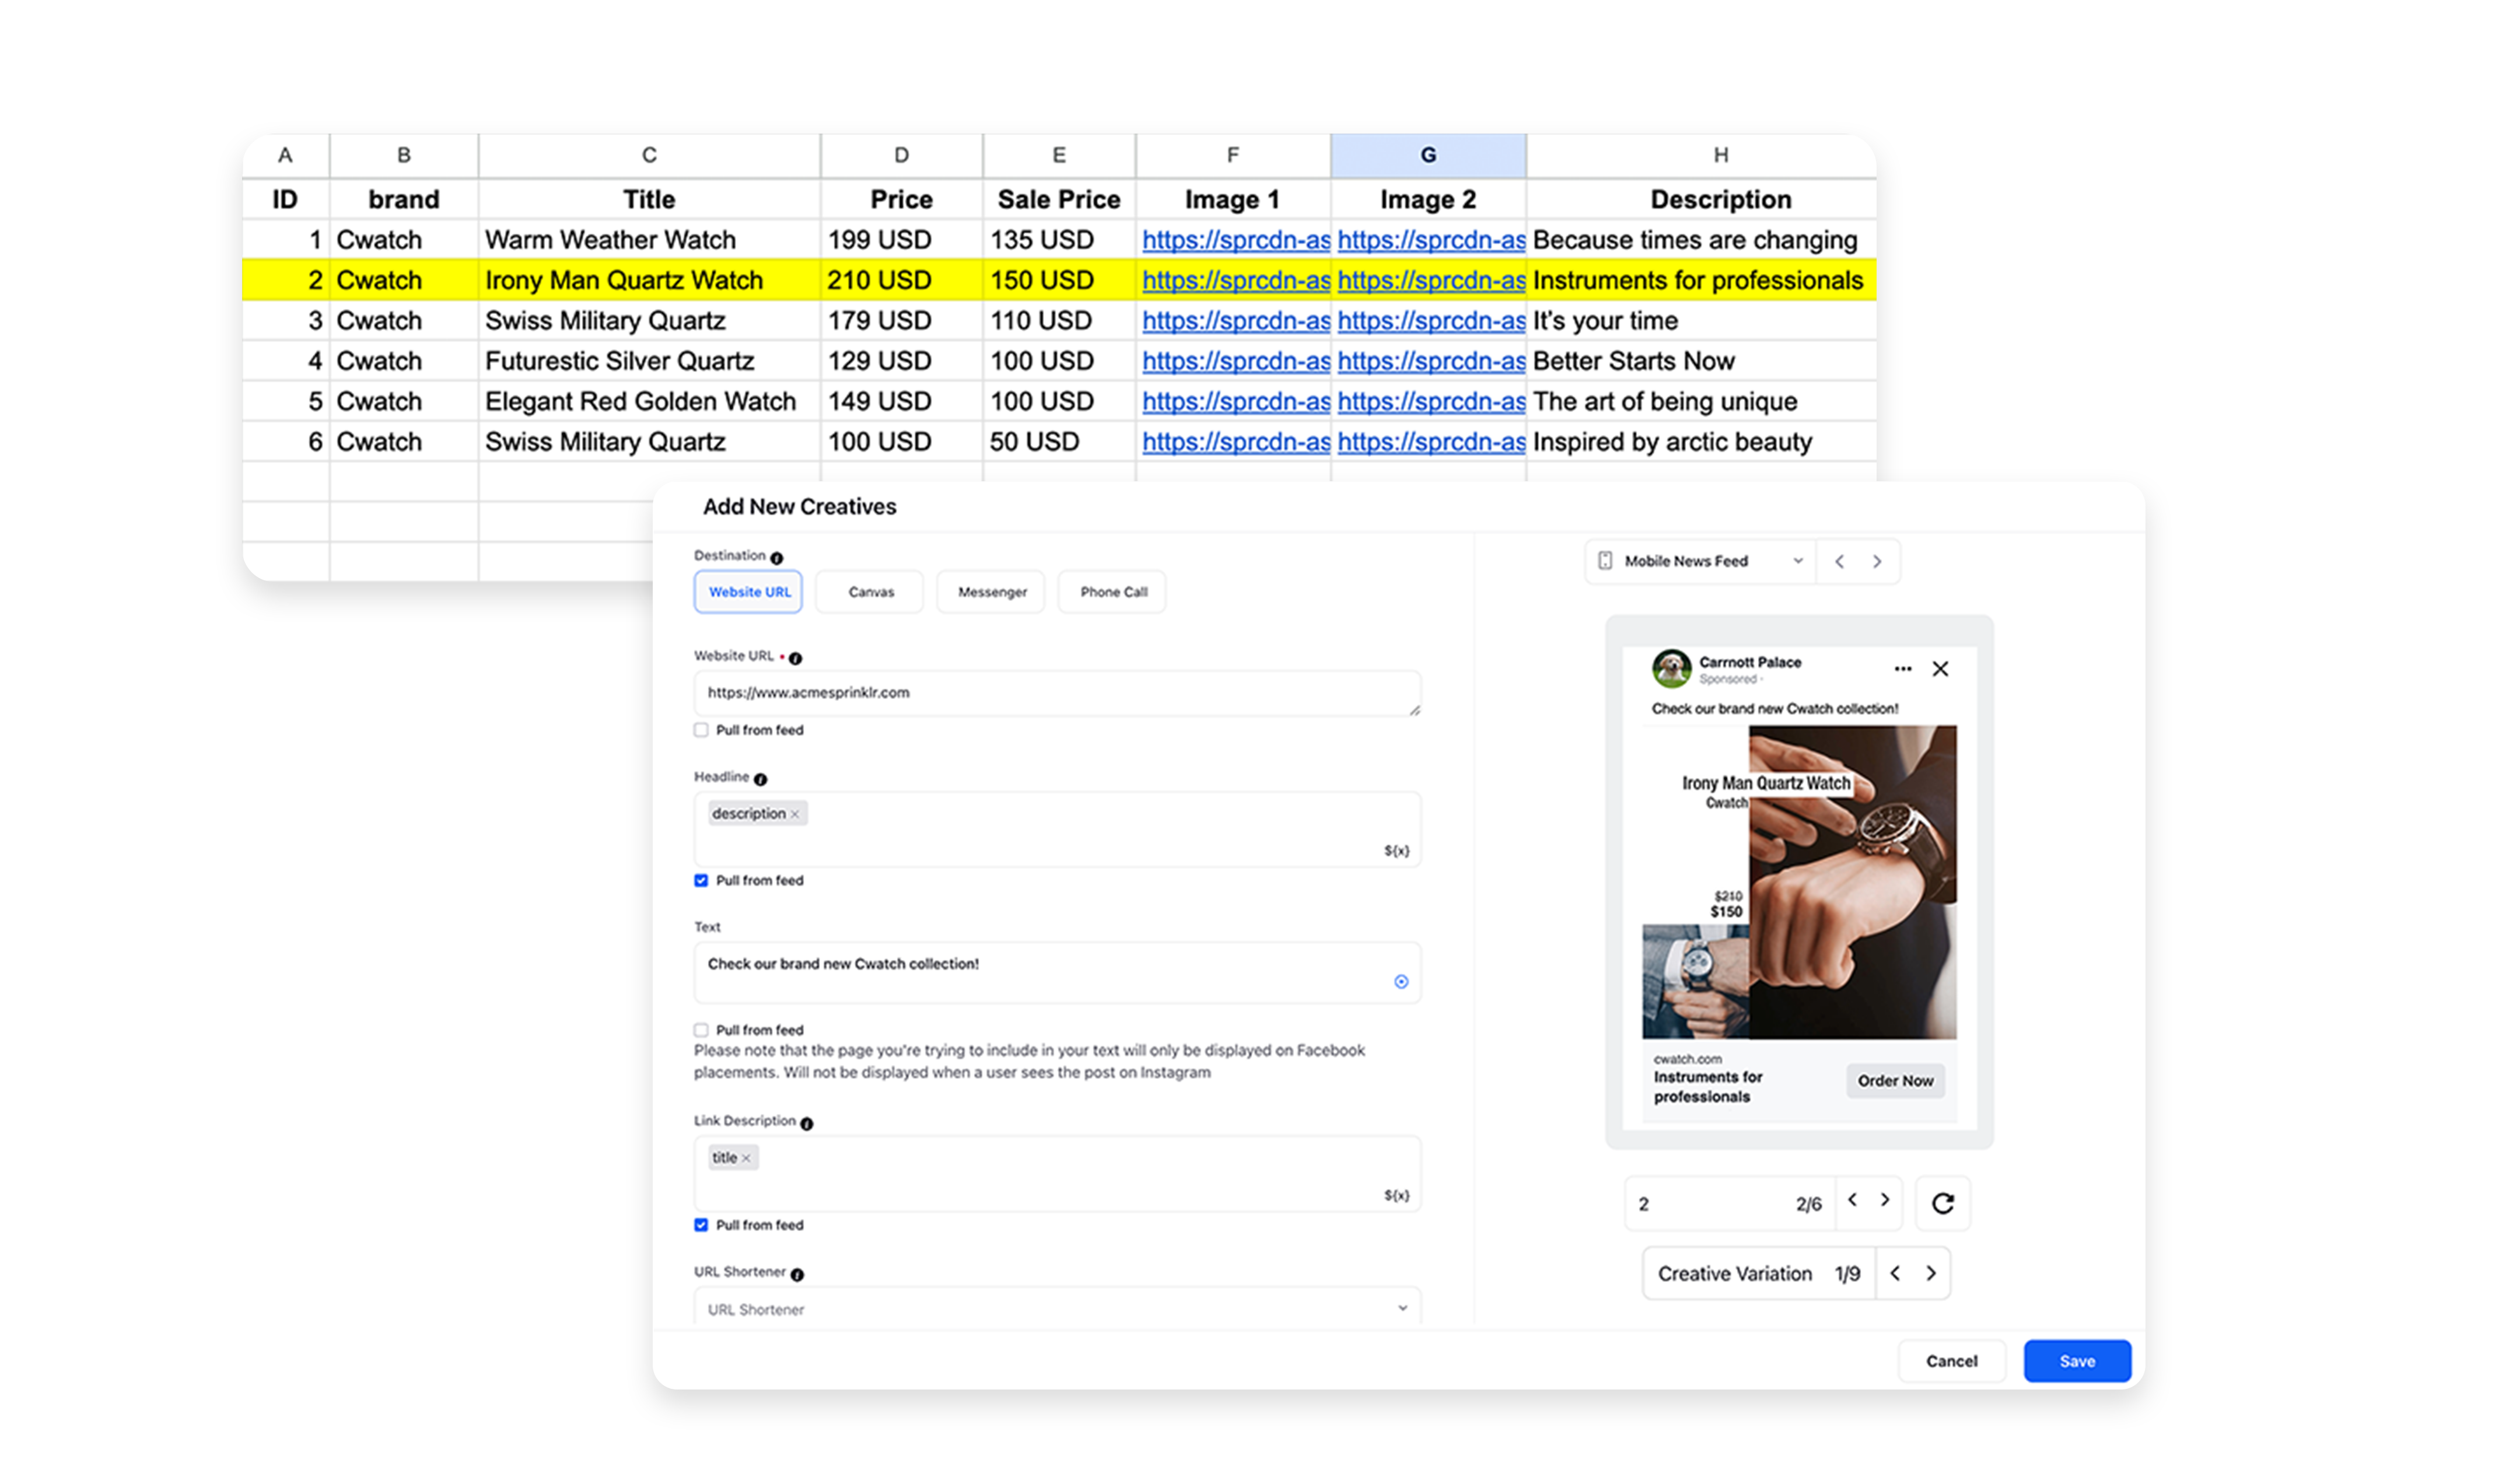
Task: Dismiss the Carrnott Palace sponsored post
Action: (x=1941, y=668)
